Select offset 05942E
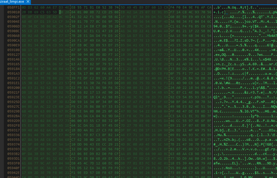Image resolution: width=277 pixels, height=178 pixels. 14,173
